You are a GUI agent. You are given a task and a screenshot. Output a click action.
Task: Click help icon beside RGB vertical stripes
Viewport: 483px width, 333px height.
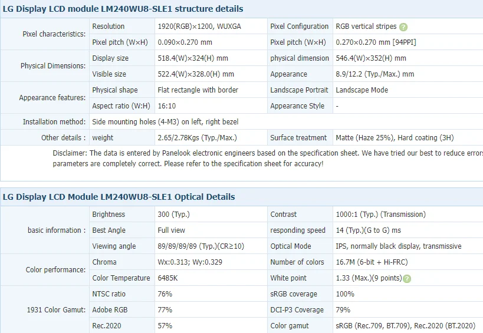coord(403,27)
